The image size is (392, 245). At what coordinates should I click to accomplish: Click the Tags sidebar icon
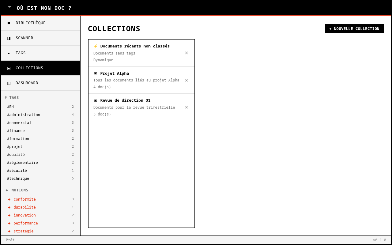tap(8, 53)
